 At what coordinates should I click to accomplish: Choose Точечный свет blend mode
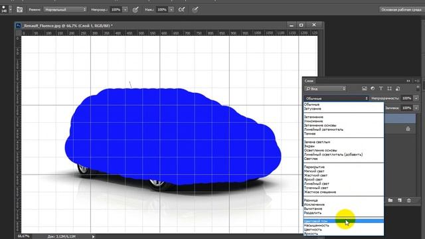click(x=343, y=188)
